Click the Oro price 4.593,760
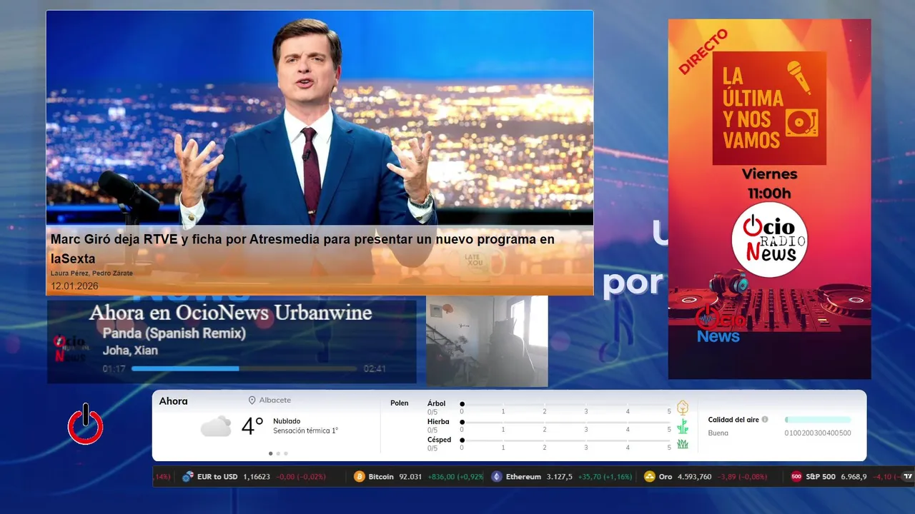915x514 pixels. (695, 477)
